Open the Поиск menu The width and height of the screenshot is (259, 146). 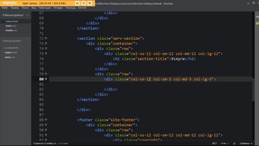click(25, 8)
